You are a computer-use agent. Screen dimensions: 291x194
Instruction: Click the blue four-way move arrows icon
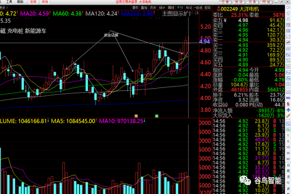(288, 110)
